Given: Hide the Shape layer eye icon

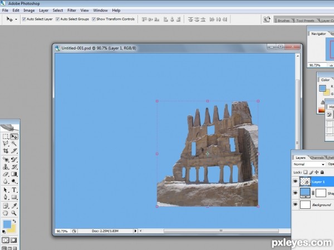Looking at the screenshot, I should [x=295, y=193].
